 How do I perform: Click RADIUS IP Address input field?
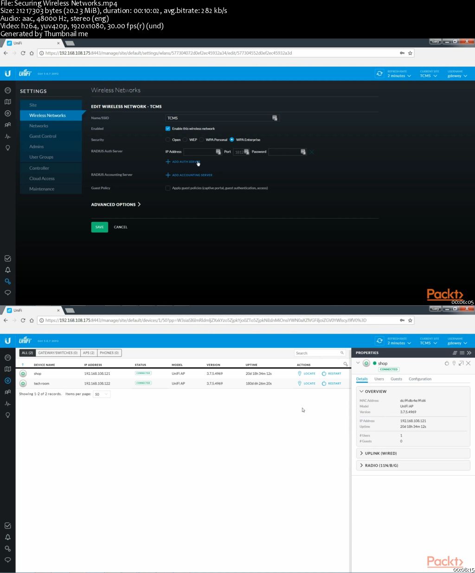[x=203, y=152]
